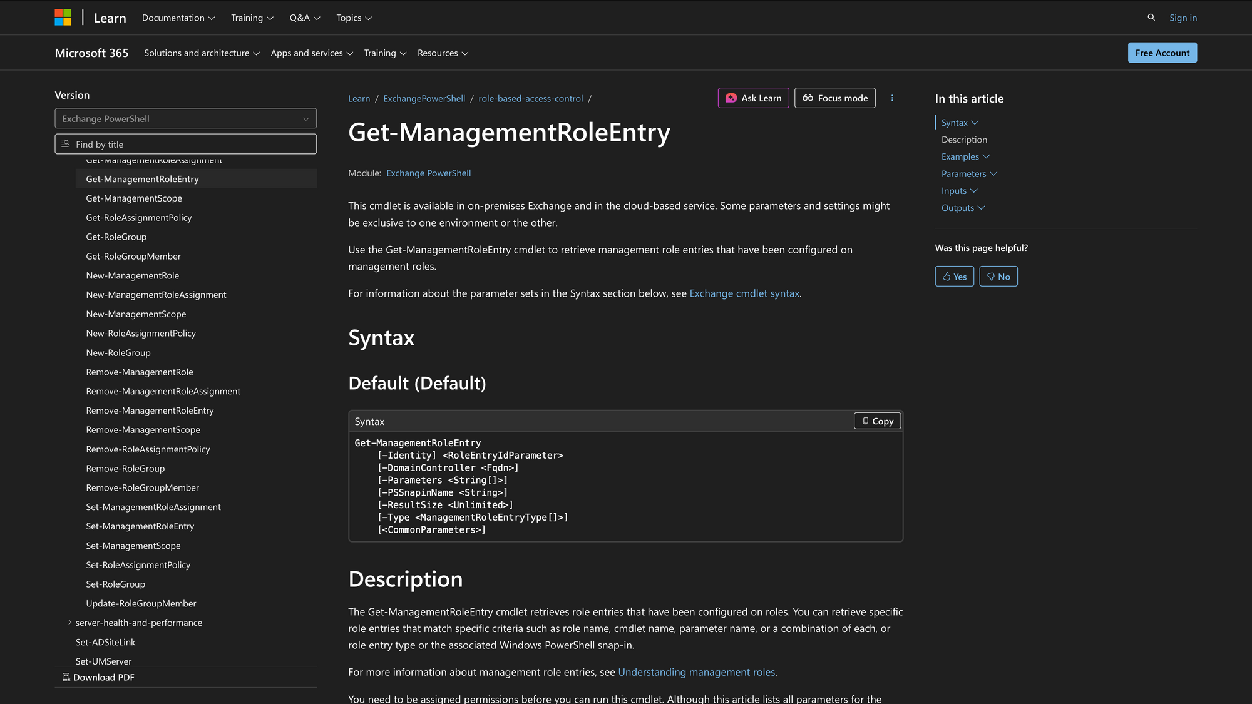This screenshot has height=704, width=1252.
Task: Open the more options ellipsis menu
Action: pyautogui.click(x=892, y=98)
